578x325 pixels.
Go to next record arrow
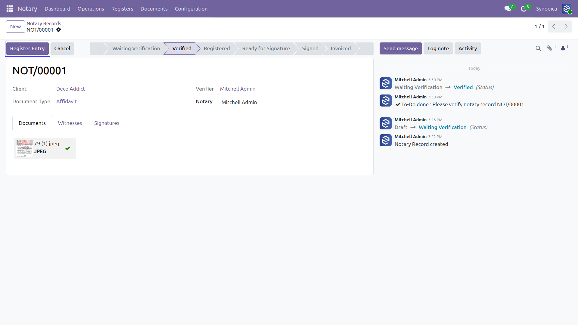click(x=566, y=26)
